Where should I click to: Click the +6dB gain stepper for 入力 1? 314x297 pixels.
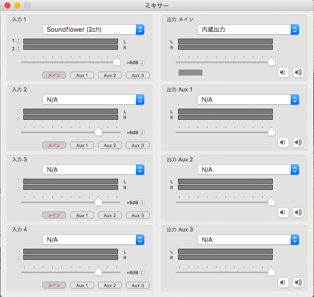click(142, 63)
